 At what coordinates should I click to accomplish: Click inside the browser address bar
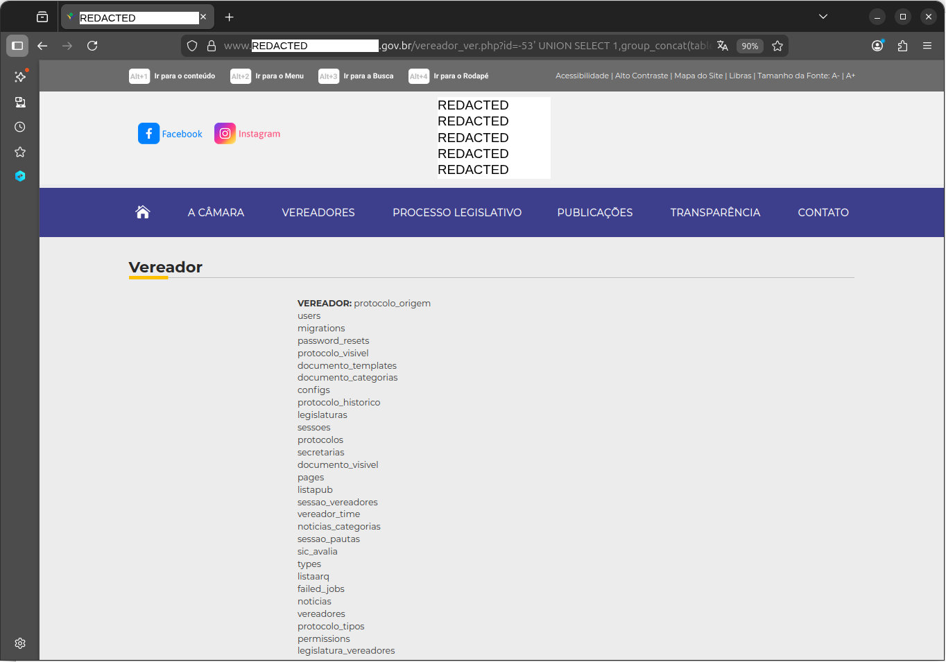coord(451,46)
